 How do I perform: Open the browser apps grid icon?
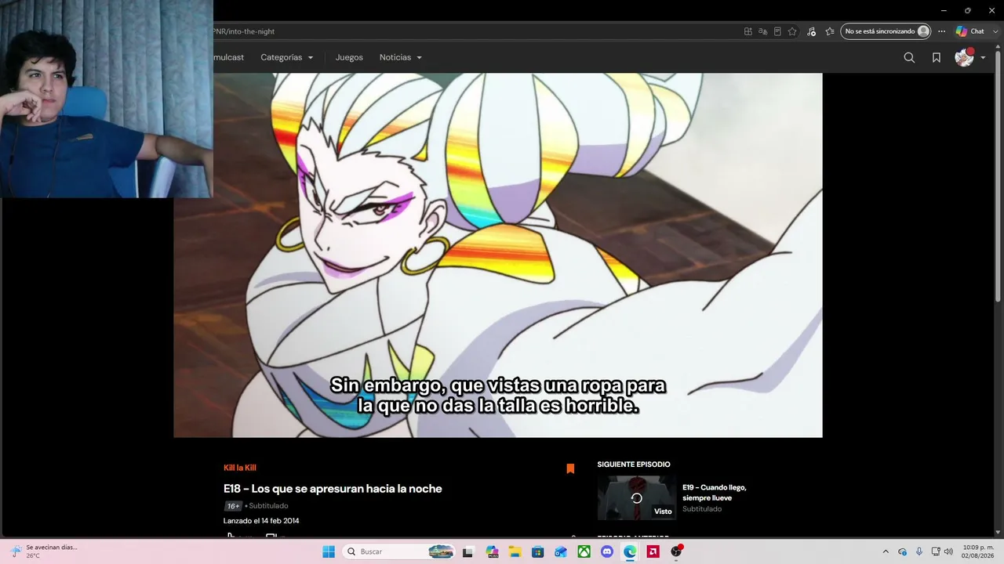748,31
